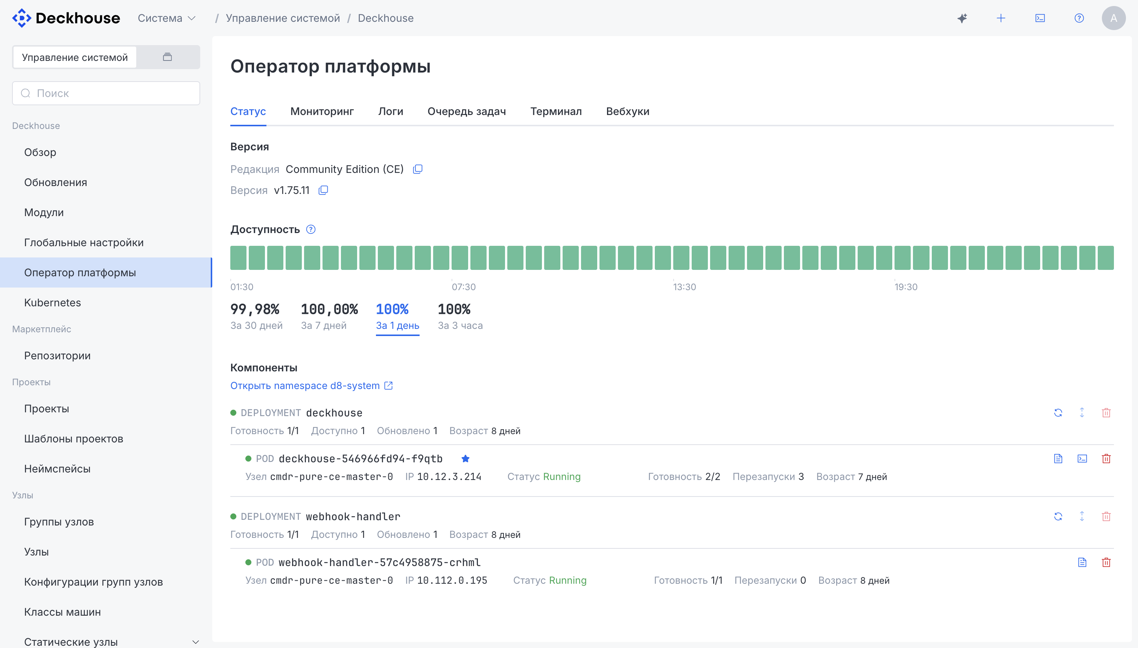Go to the Очередь задач tab
Image resolution: width=1138 pixels, height=648 pixels.
point(467,111)
